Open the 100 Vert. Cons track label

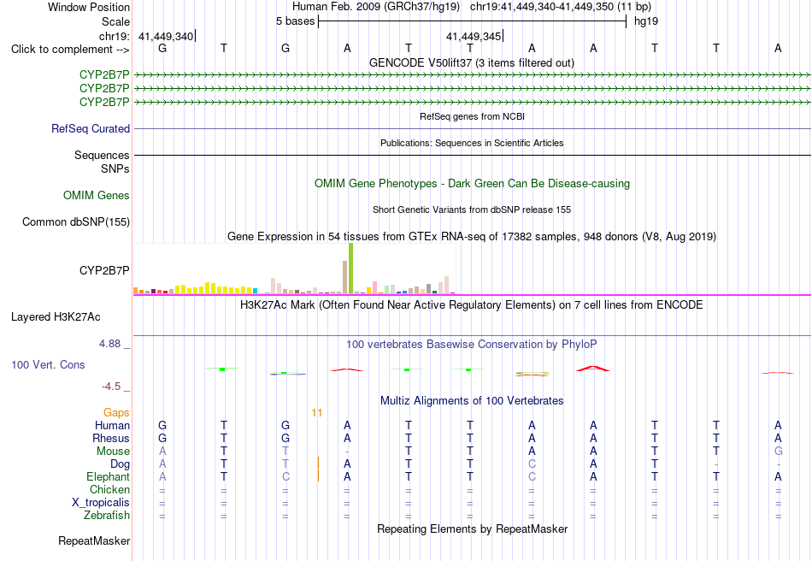pos(48,364)
